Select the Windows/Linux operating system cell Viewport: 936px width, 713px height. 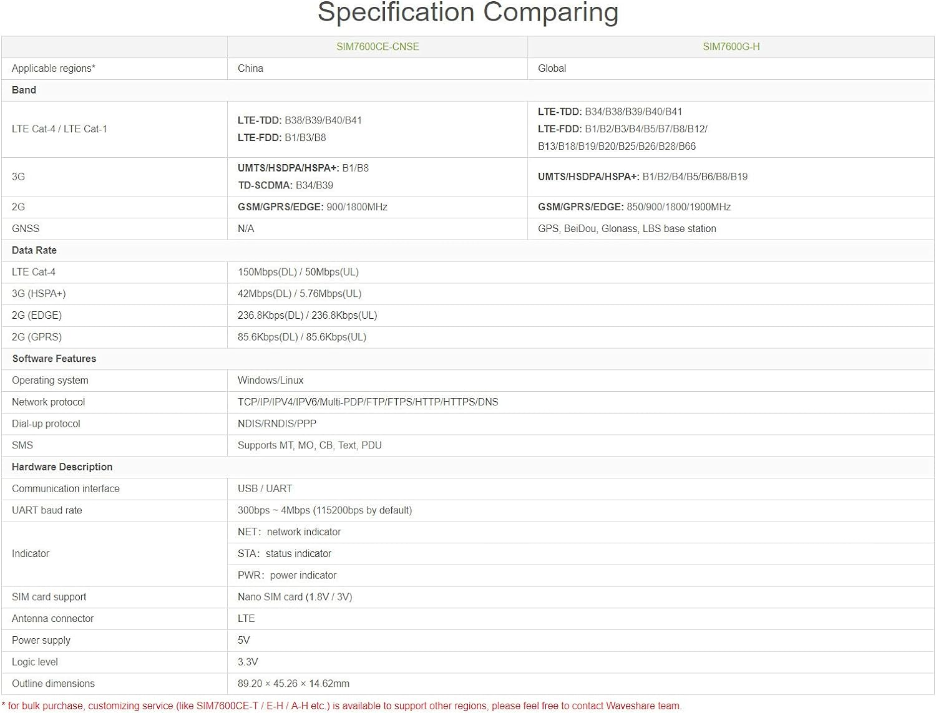pyautogui.click(x=271, y=381)
